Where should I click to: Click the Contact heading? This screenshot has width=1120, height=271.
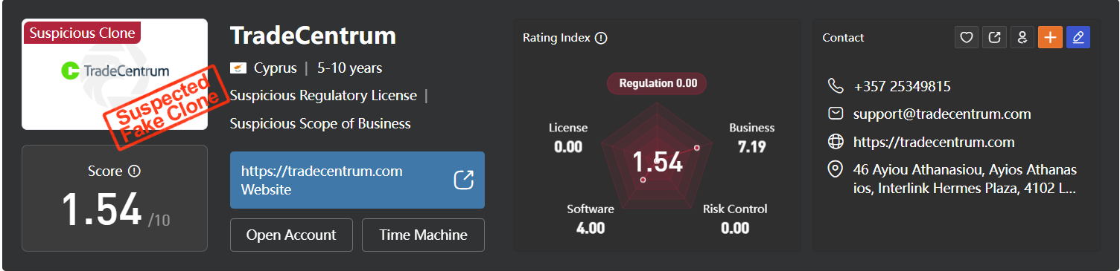click(843, 38)
